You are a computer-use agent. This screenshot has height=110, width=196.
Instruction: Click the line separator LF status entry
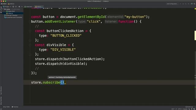176,109
